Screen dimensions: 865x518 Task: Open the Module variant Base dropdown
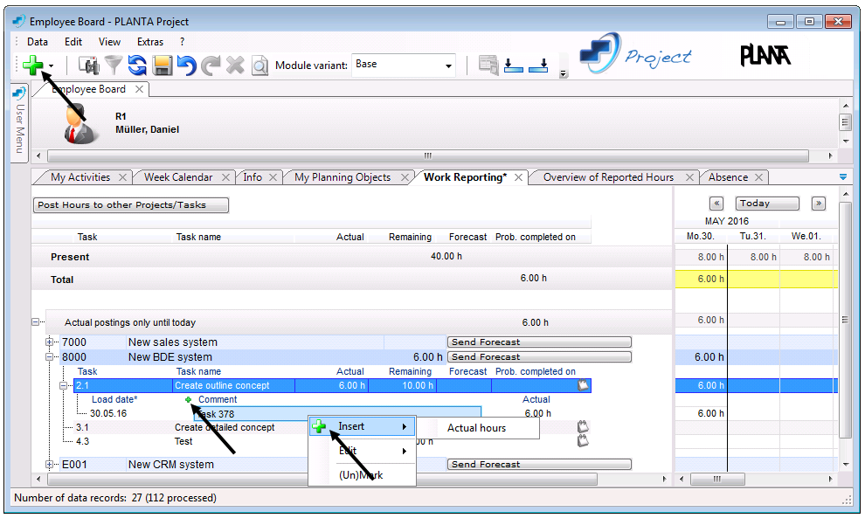click(x=448, y=66)
